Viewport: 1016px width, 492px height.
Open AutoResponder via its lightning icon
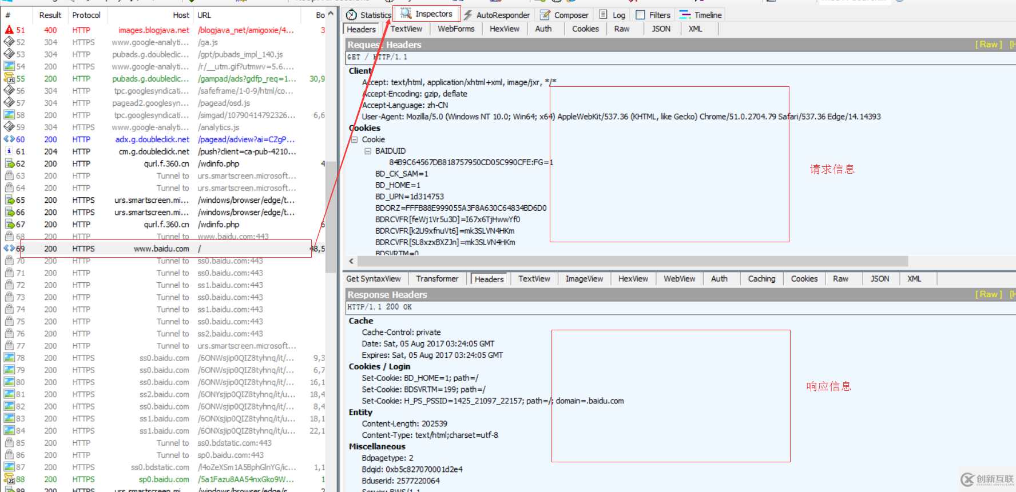coord(468,15)
